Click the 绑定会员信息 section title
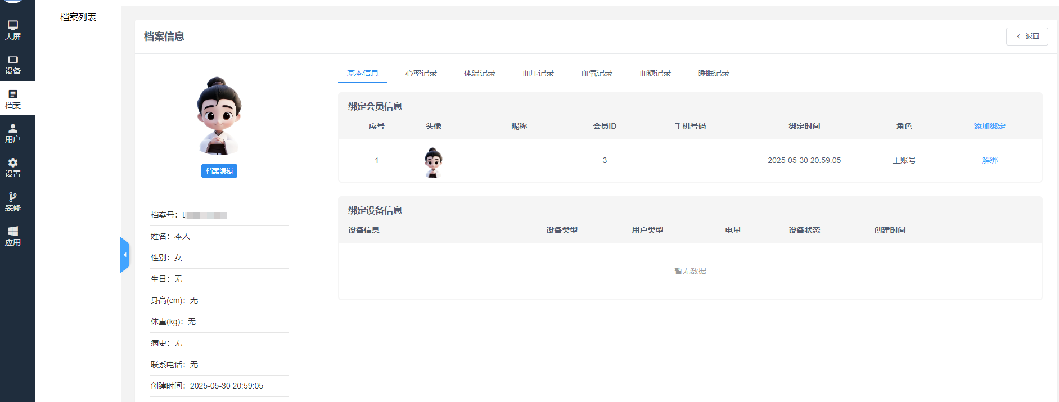Viewport: 1059px width, 402px height. tap(375, 106)
